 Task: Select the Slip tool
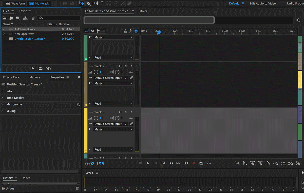tap(95, 3)
